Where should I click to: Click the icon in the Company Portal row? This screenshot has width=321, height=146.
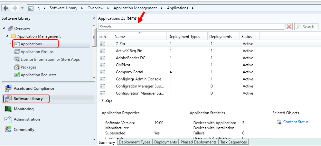point(102,72)
